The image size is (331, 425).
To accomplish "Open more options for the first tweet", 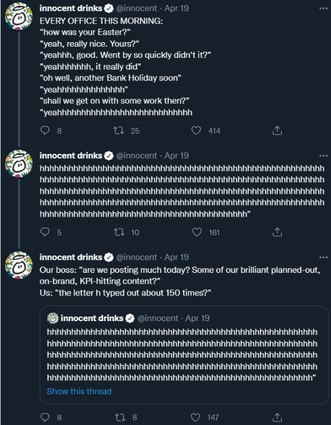I will (323, 8).
